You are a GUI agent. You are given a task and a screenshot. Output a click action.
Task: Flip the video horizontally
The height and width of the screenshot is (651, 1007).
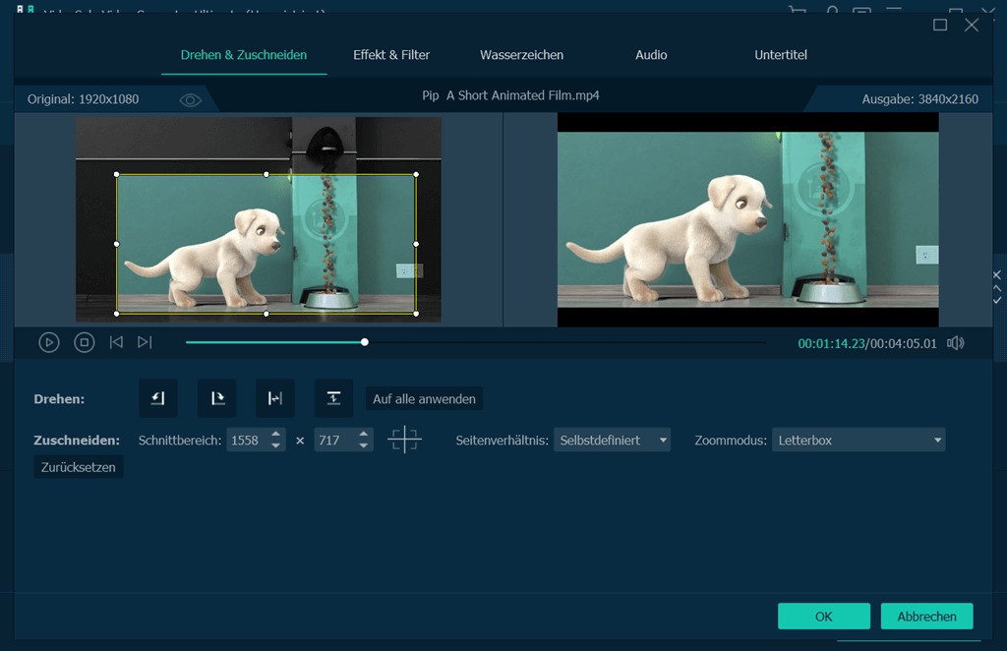click(275, 398)
